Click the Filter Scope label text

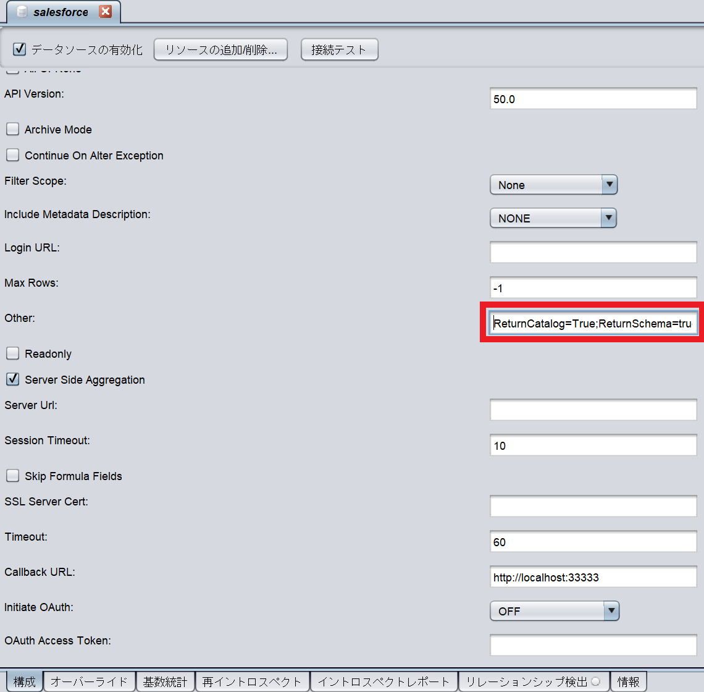pyautogui.click(x=35, y=181)
